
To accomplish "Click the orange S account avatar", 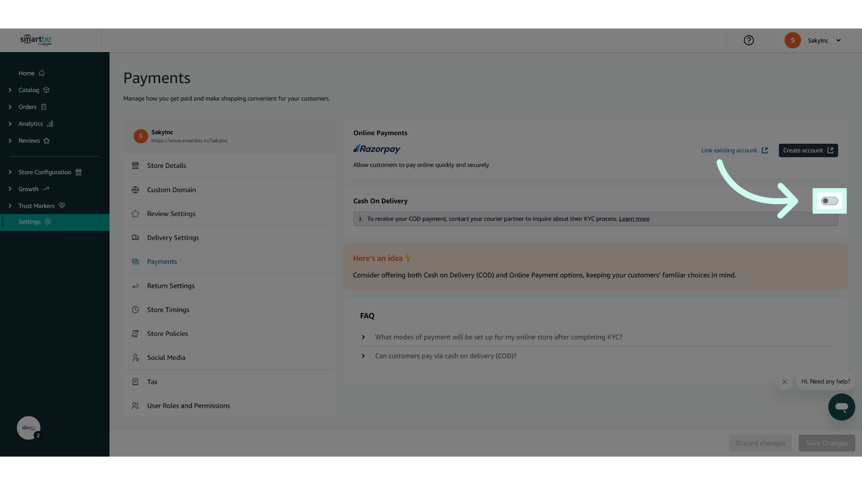I will point(792,40).
